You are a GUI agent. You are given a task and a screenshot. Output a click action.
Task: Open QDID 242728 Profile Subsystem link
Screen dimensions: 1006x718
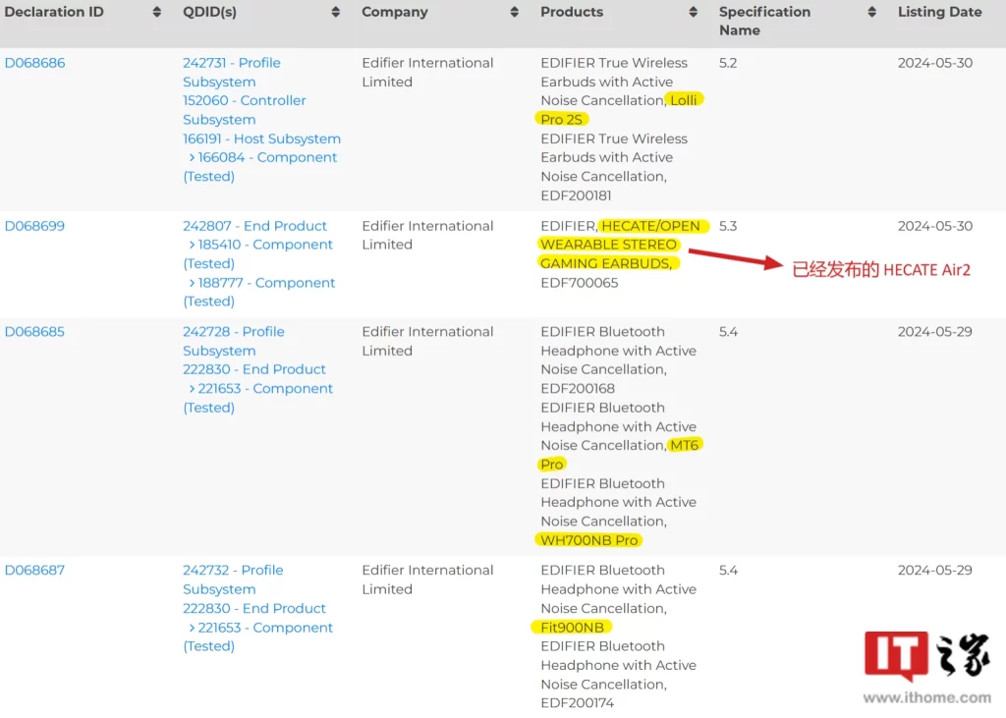click(x=234, y=342)
